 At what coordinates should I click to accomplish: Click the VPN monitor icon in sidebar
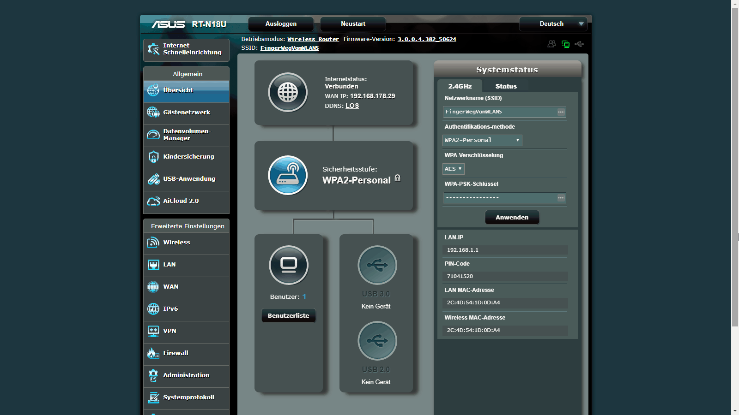point(153,331)
